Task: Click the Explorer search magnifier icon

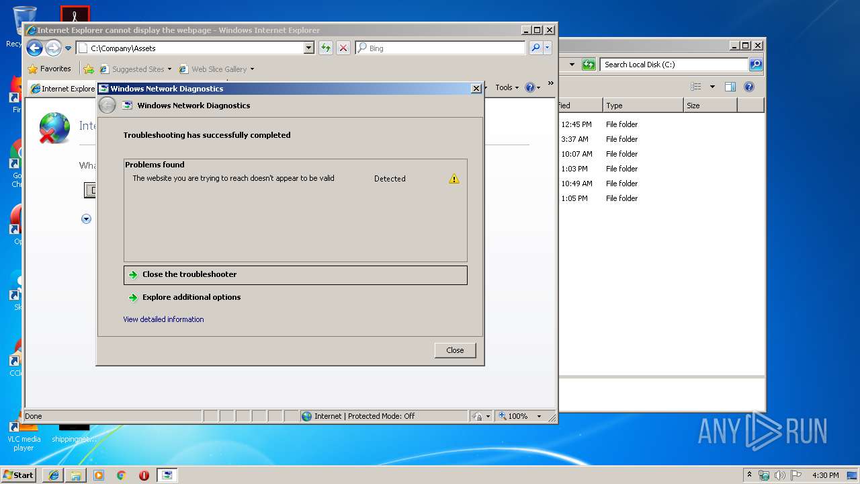Action: coord(756,65)
